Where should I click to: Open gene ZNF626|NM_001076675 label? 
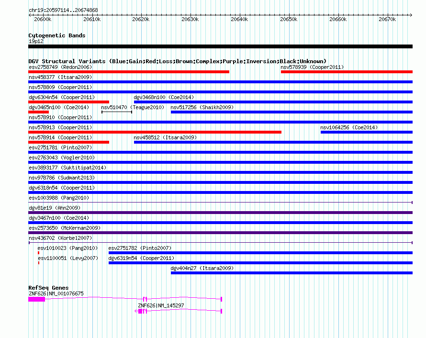(x=56, y=293)
